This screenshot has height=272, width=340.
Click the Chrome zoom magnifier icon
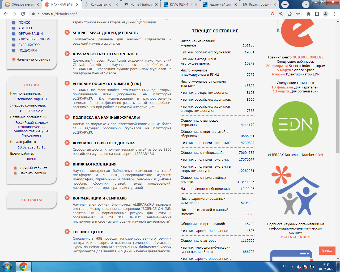pos(281,14)
